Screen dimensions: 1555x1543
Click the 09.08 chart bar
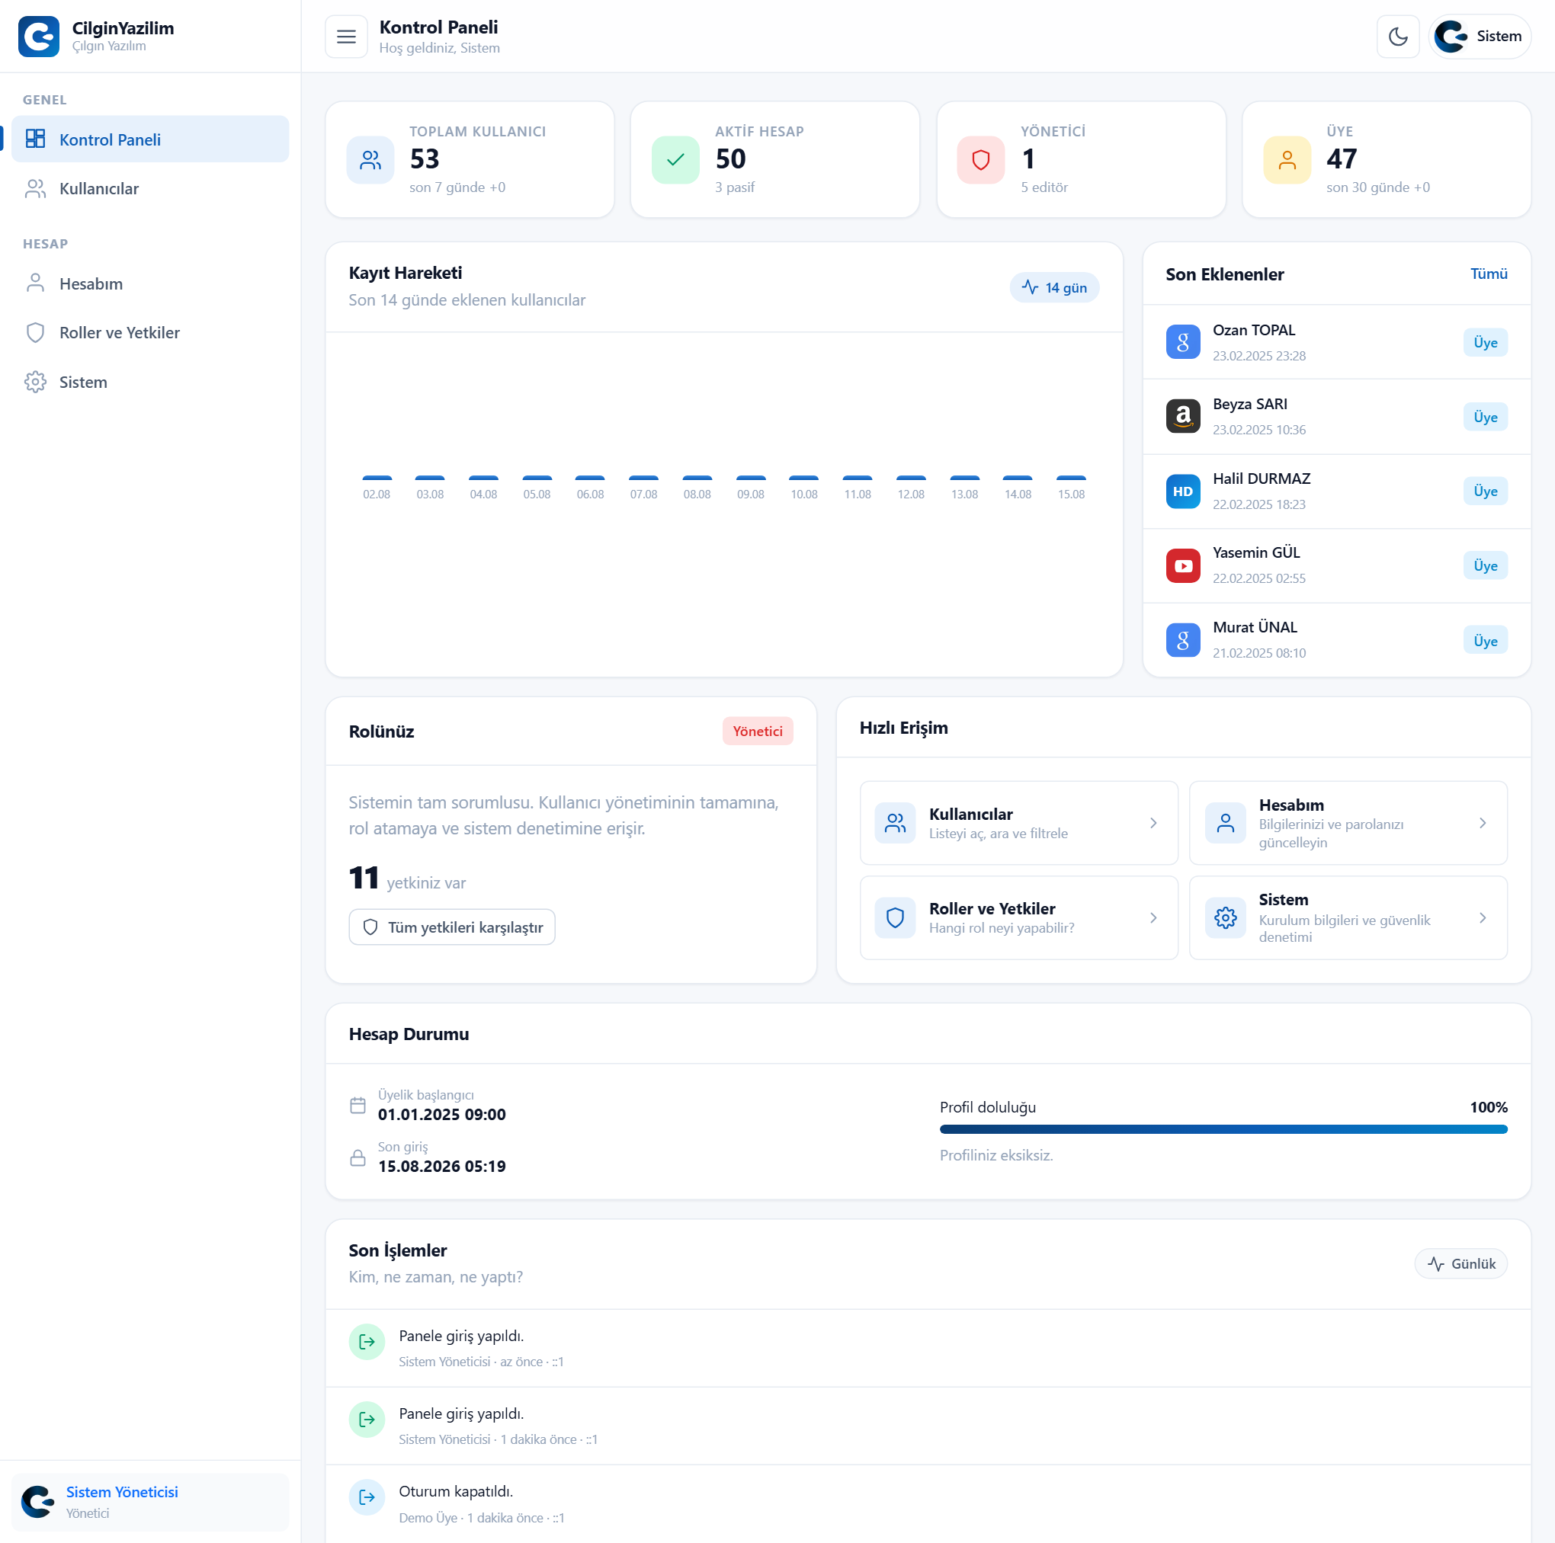click(750, 479)
